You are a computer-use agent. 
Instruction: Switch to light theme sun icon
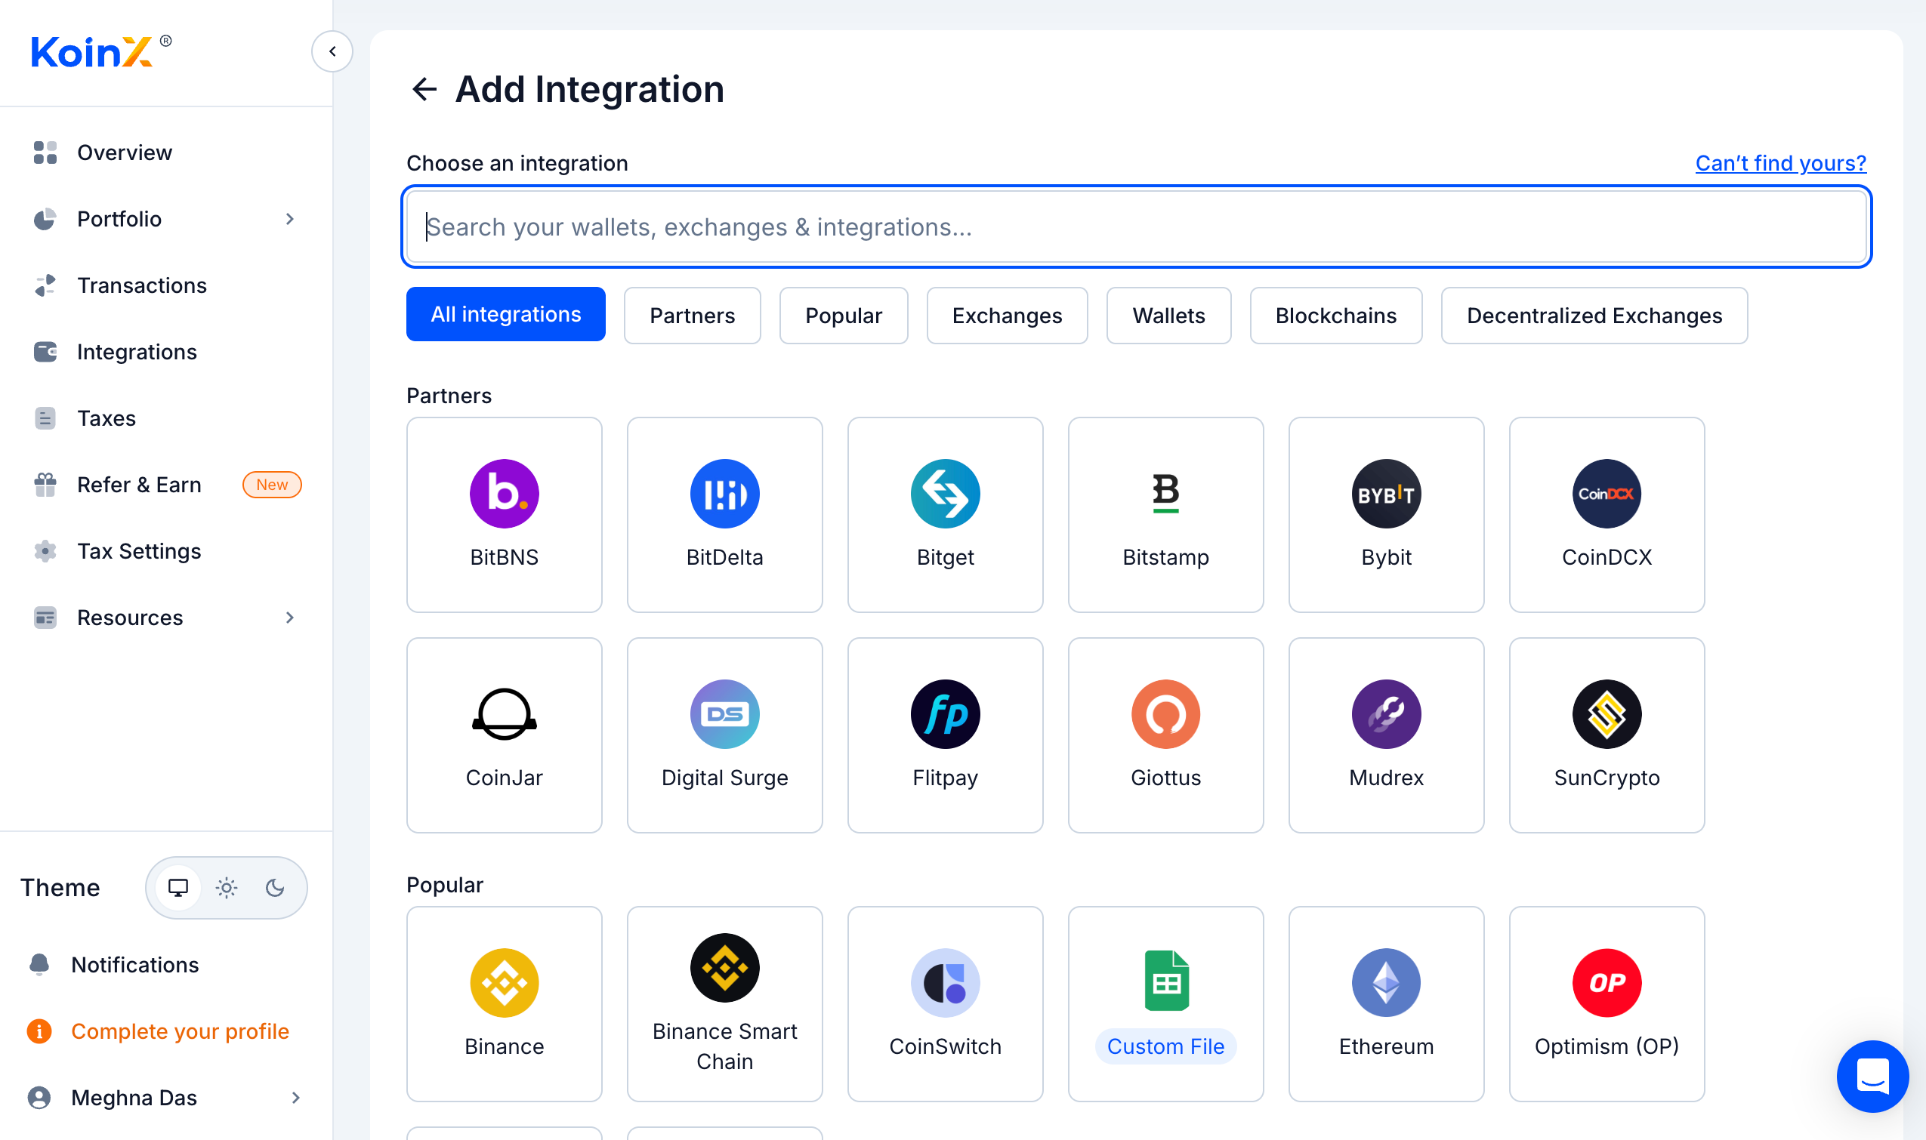[227, 887]
